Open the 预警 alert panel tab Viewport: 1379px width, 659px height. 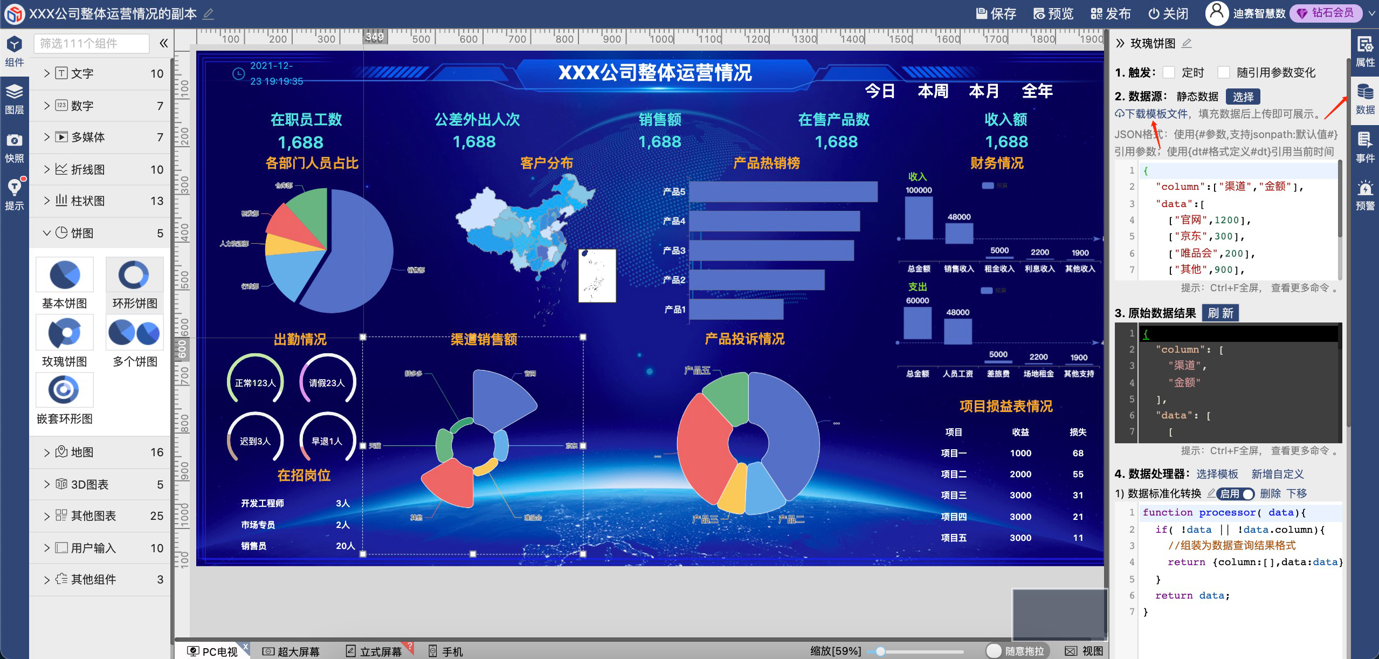pyautogui.click(x=1365, y=195)
